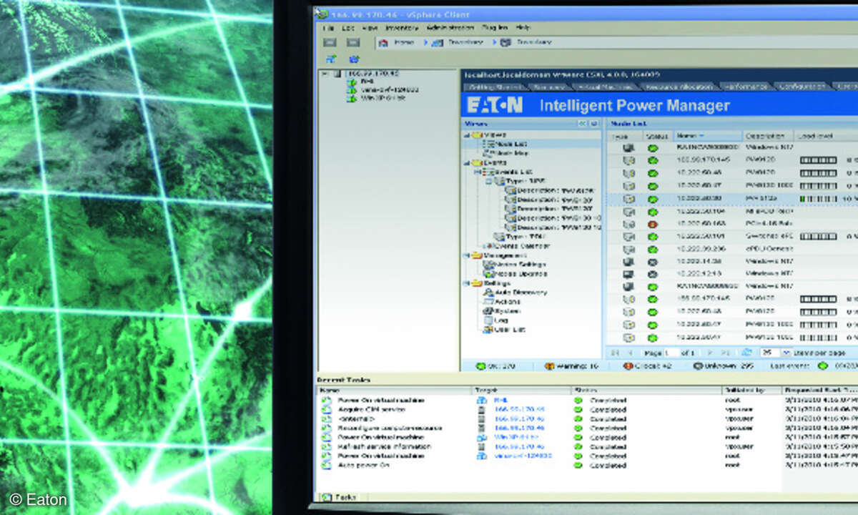
Task: Collapse the Views panel with the double-arrow icon
Action: click(583, 124)
